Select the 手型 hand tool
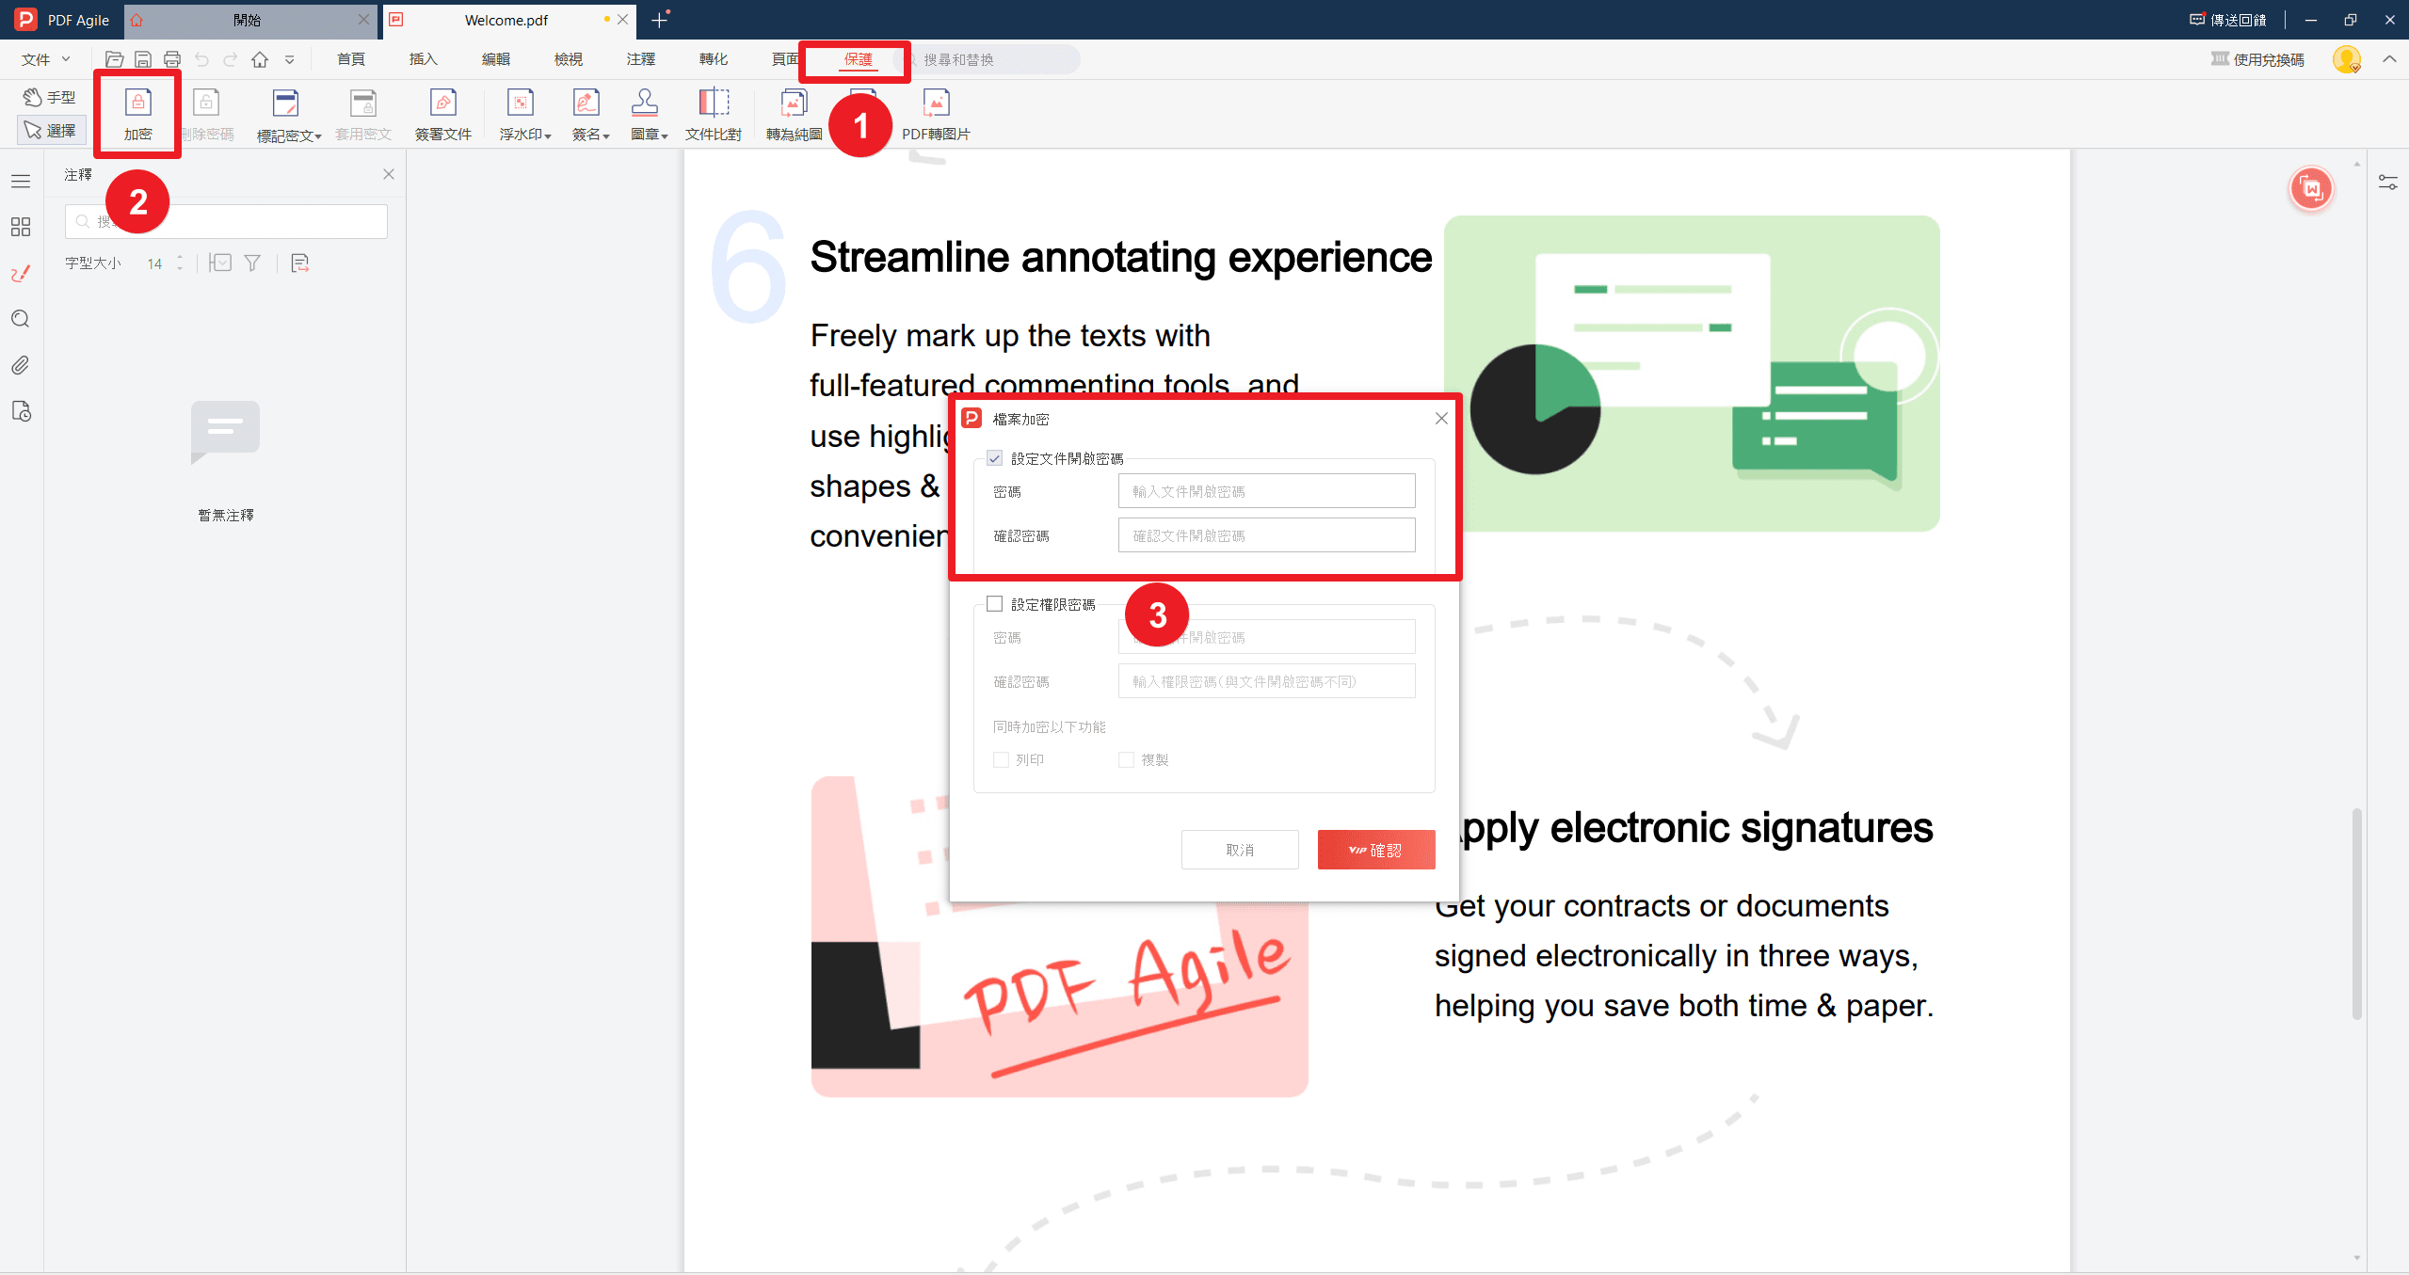The image size is (2409, 1275). pos(50,97)
